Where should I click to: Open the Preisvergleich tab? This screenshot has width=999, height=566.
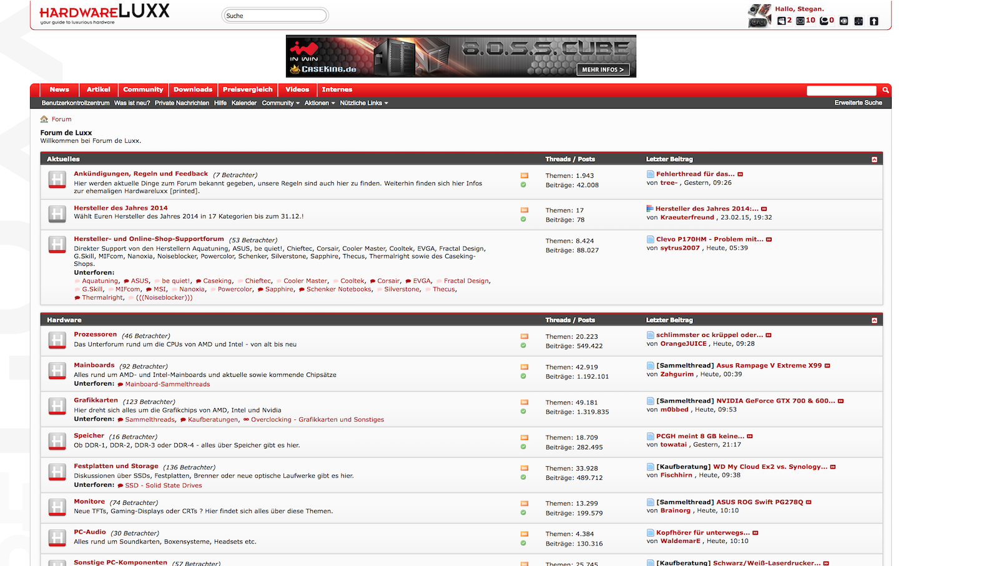(248, 90)
